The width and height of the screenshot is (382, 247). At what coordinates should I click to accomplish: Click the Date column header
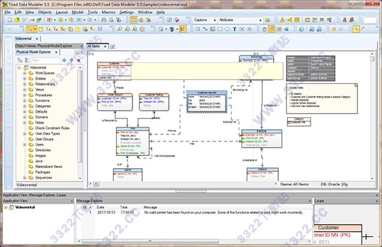pos(101,207)
